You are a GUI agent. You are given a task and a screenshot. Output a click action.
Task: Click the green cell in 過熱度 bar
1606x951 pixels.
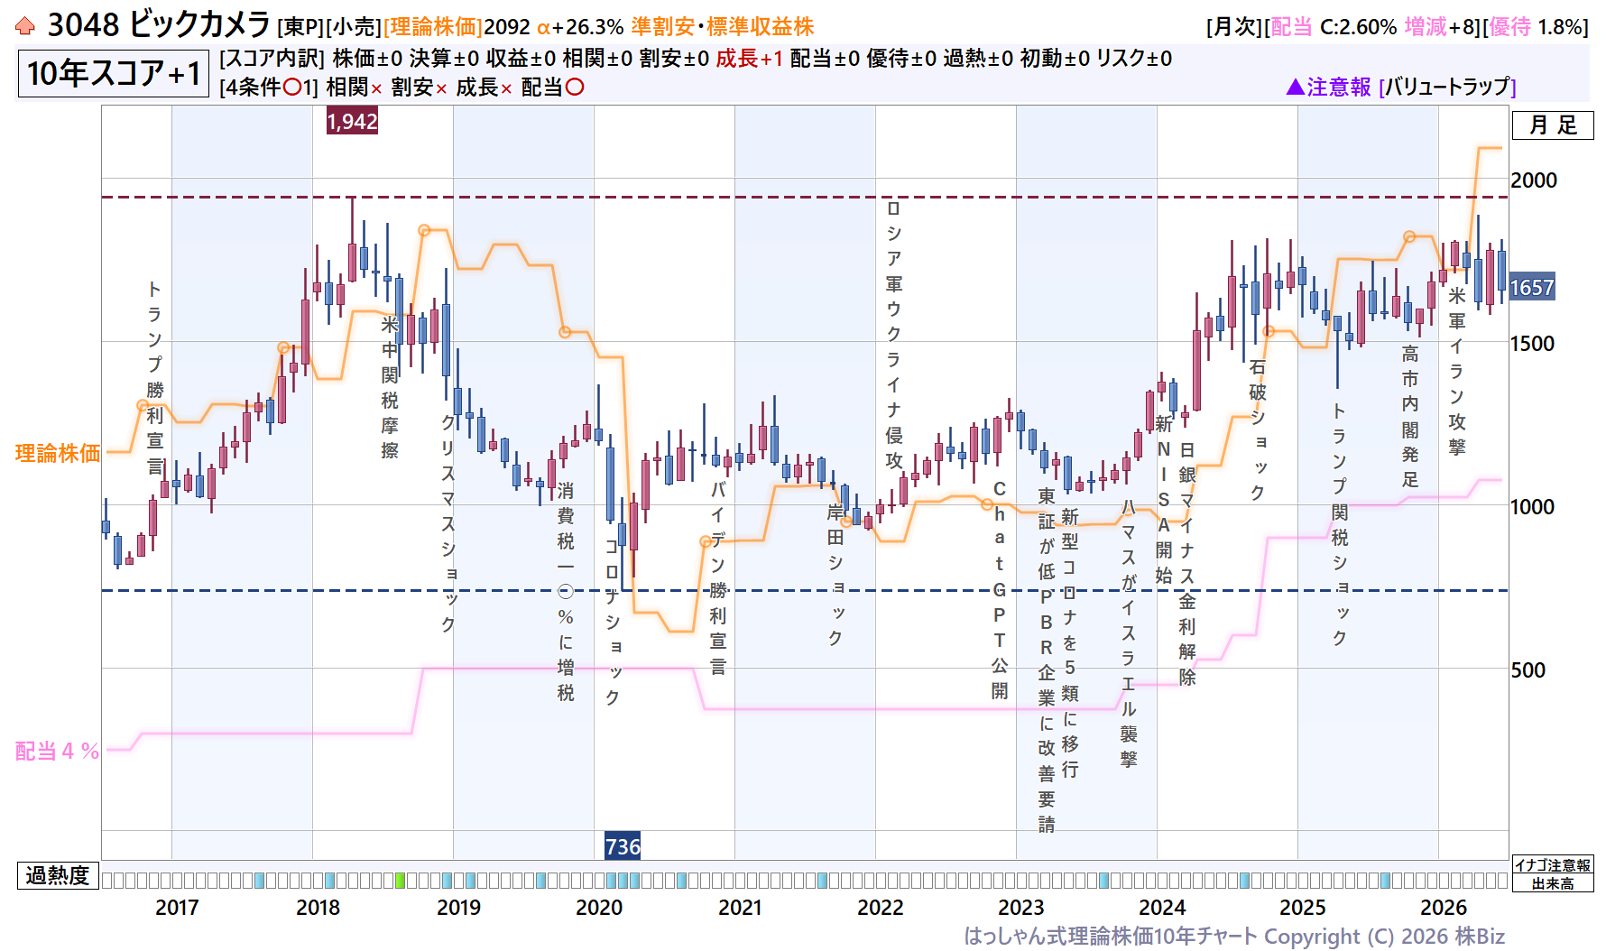pyautogui.click(x=401, y=880)
